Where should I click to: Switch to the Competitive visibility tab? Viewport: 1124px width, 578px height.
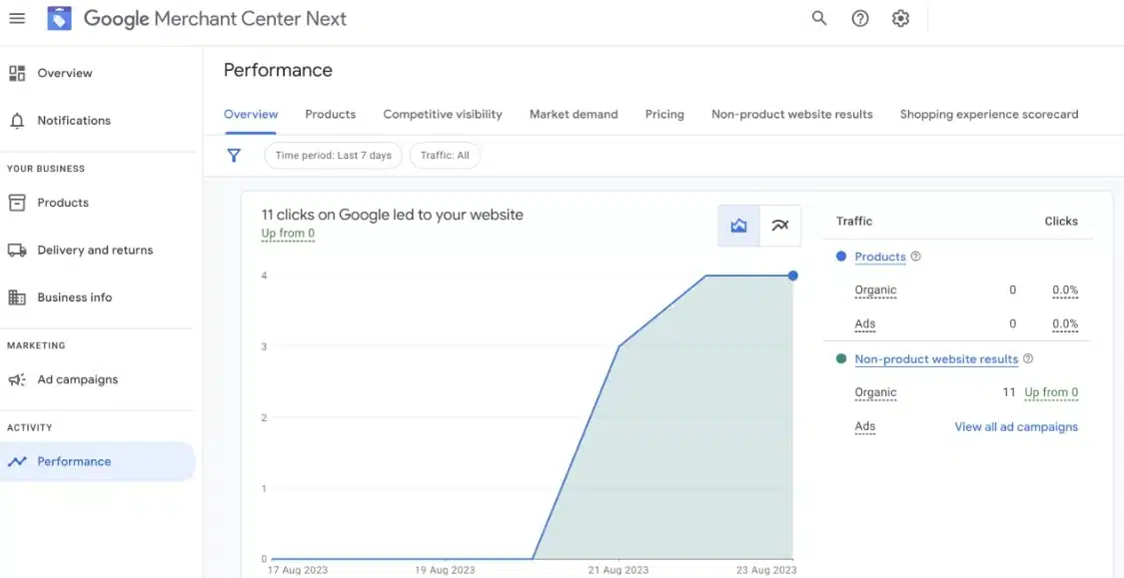(x=443, y=114)
